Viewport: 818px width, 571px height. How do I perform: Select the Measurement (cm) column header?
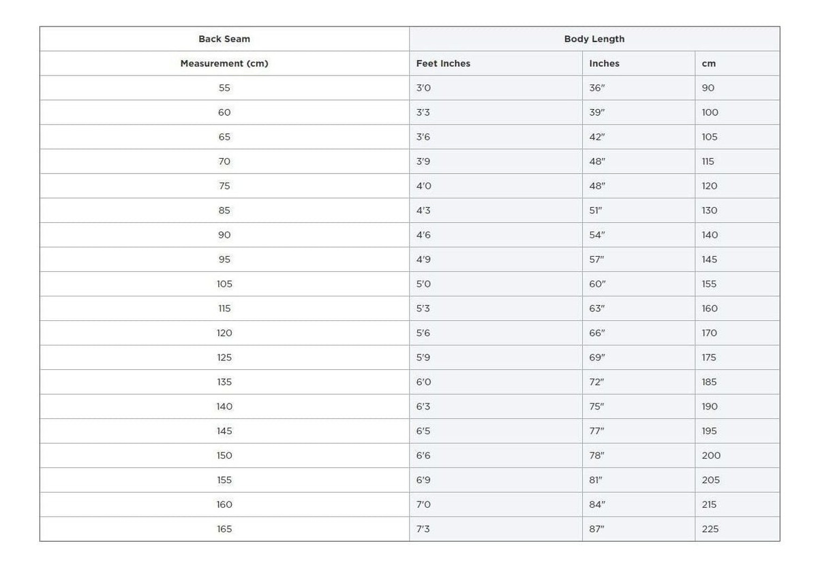click(224, 63)
